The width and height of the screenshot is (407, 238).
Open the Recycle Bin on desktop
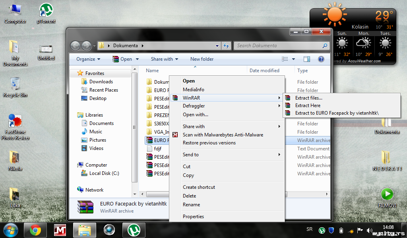click(15, 87)
